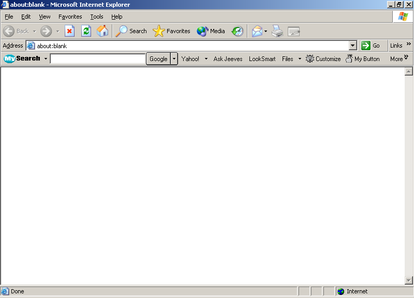The height and width of the screenshot is (298, 414).
Task: Open the Mail envelope icon
Action: point(257,31)
